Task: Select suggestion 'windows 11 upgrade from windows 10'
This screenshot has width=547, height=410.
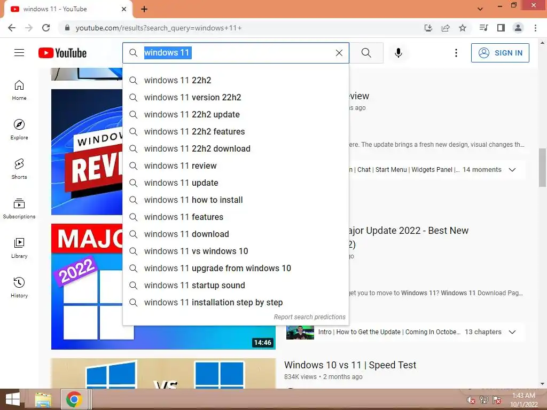Action: [236, 268]
